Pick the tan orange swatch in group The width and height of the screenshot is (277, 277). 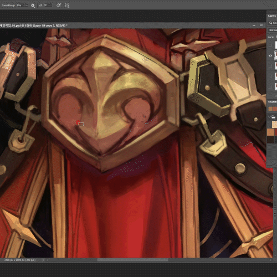point(271,132)
